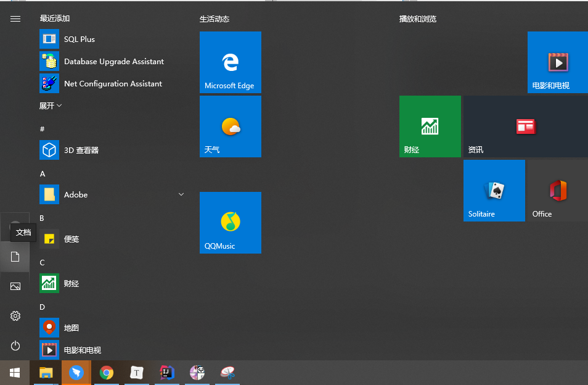Launch Database Upgrade Assistant
588x385 pixels.
pyautogui.click(x=113, y=61)
